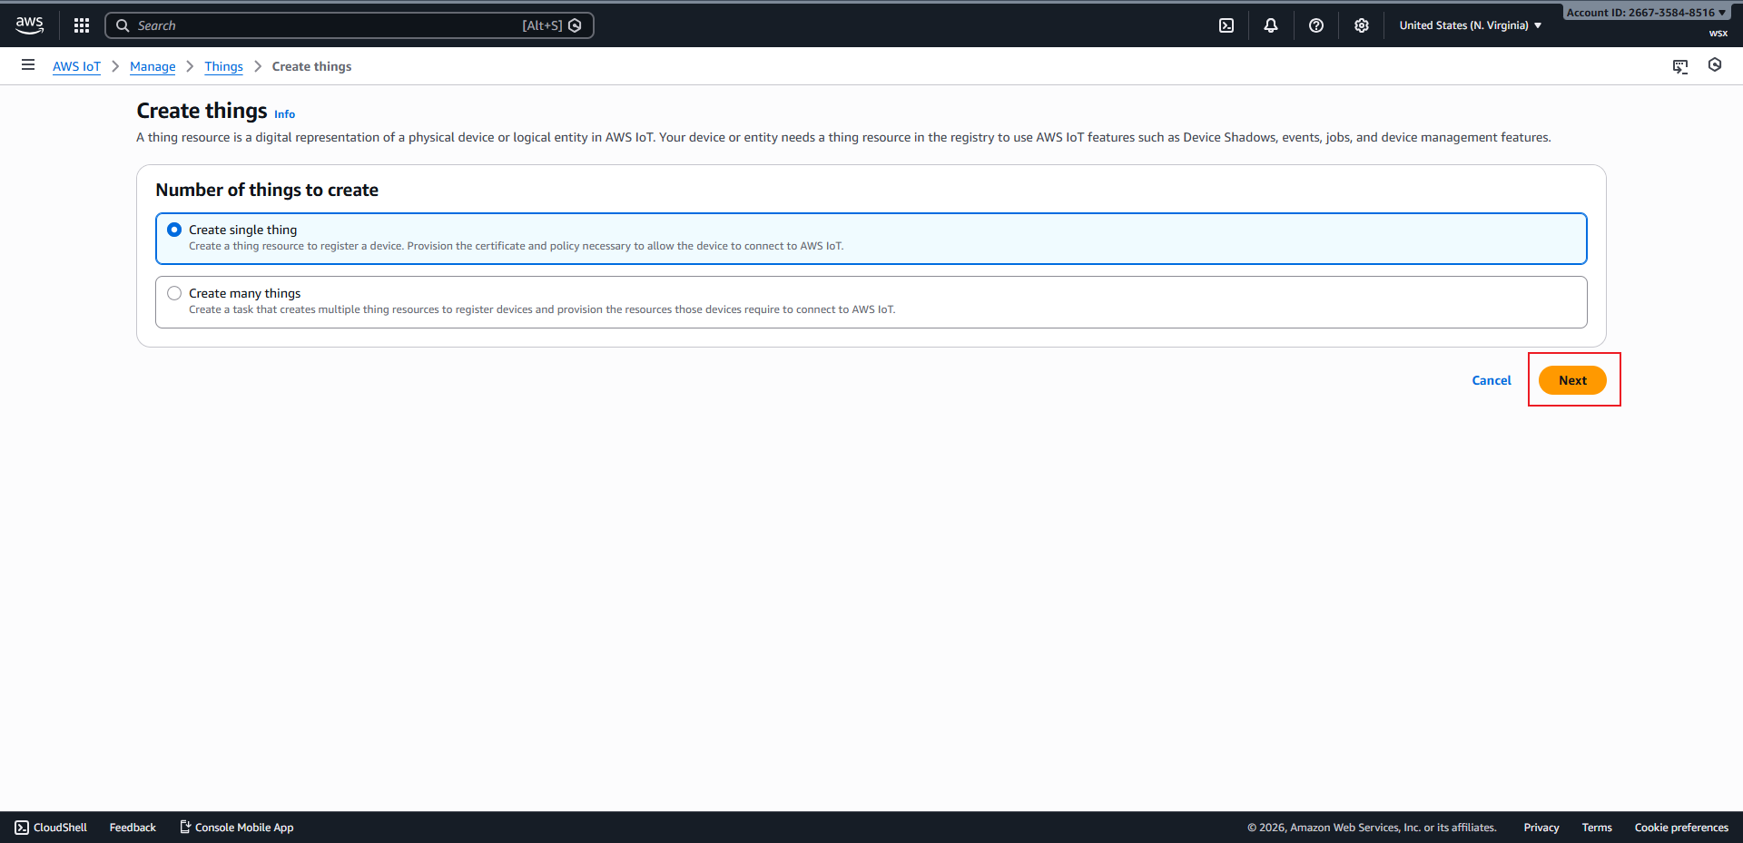This screenshot has height=843, width=1743.
Task: Open the tutorials panel icon beside the hexagon
Action: click(1680, 66)
